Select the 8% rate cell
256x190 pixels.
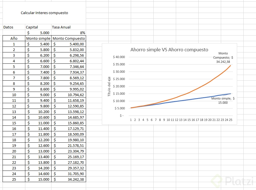click(x=69, y=33)
